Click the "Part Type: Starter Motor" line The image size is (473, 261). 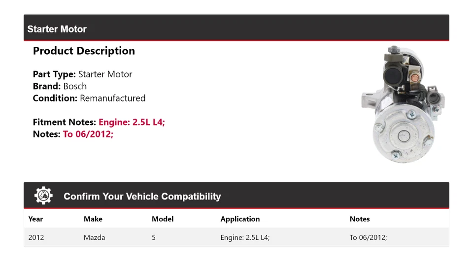point(82,74)
